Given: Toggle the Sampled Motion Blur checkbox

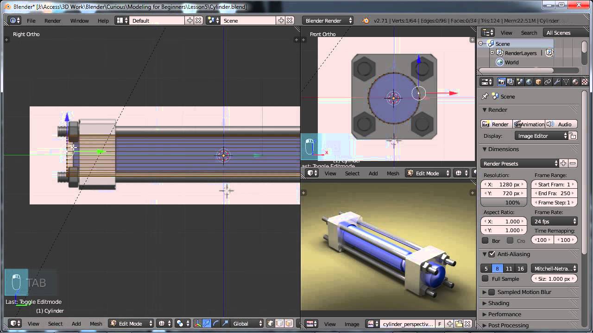Looking at the screenshot, I should (x=492, y=292).
